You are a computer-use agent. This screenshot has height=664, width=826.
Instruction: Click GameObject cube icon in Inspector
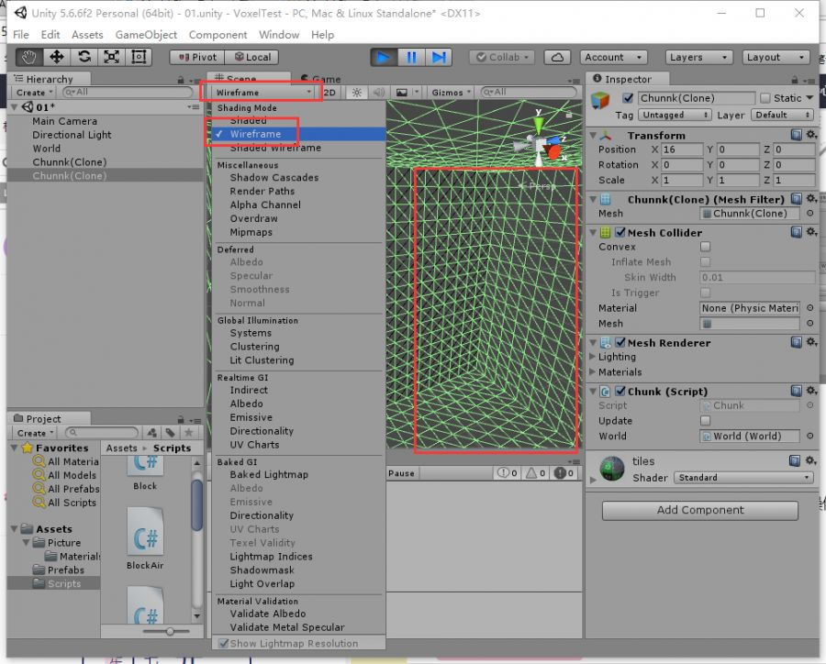pyautogui.click(x=600, y=100)
